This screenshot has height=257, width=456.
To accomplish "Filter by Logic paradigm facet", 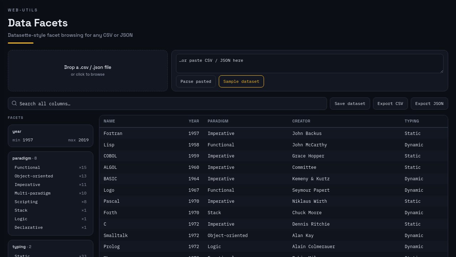I will point(51,219).
